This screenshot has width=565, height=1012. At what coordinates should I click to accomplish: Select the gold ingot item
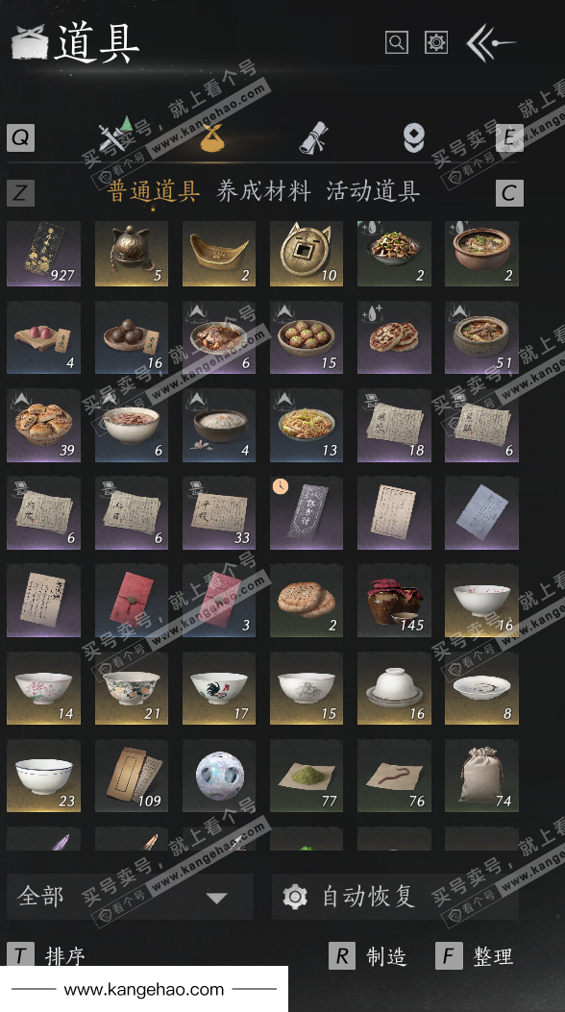(x=219, y=253)
